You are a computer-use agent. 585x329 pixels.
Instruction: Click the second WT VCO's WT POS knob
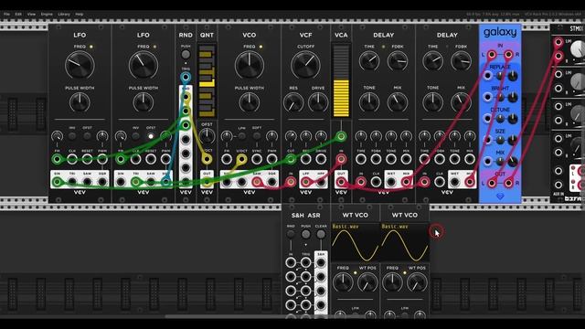[x=417, y=282]
